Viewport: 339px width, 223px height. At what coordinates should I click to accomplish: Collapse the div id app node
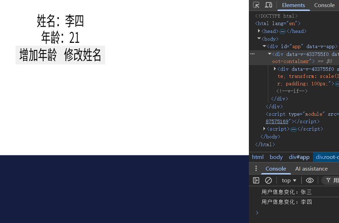click(x=264, y=46)
